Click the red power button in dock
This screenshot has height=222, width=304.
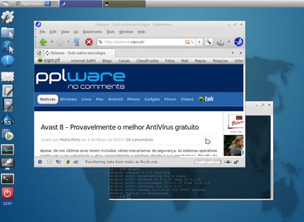(x=7, y=193)
